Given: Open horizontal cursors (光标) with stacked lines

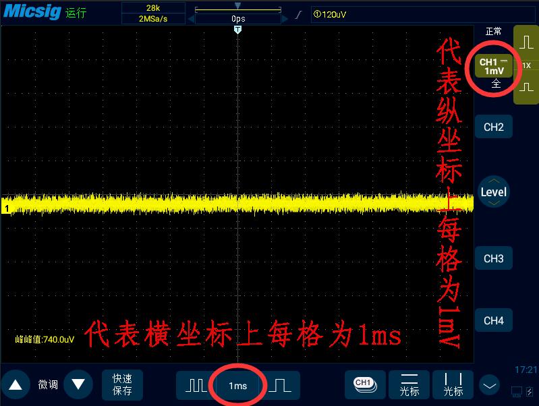Looking at the screenshot, I should 409,385.
